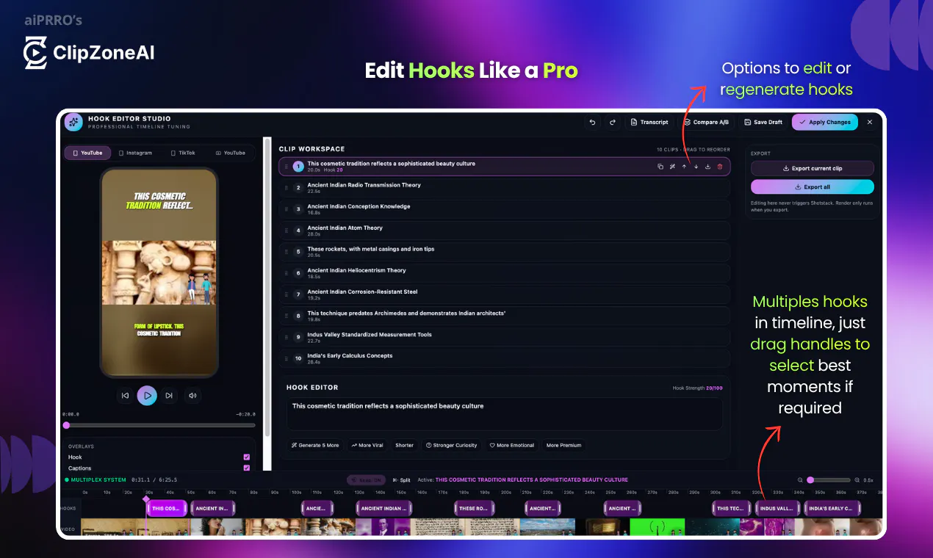
Task: Click the green video segment thumbnail
Action: click(x=657, y=527)
